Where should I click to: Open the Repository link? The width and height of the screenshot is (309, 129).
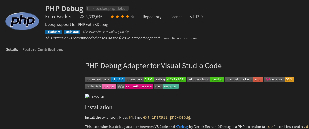(x=152, y=17)
